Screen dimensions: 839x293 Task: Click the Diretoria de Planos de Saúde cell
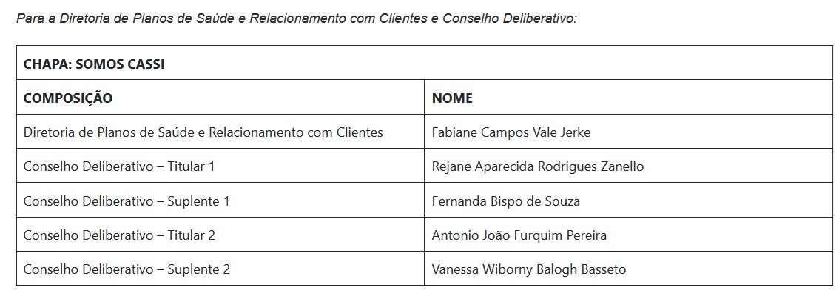220,131
